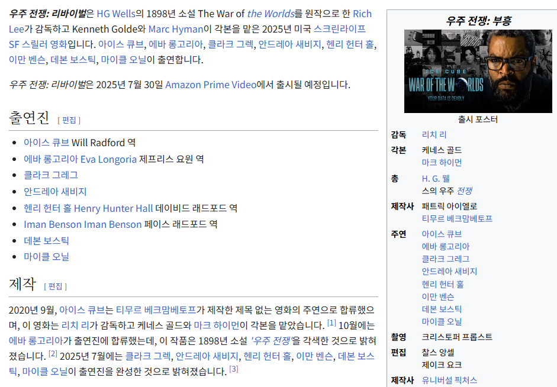Screen dimensions: 557x387
Task: Click the 편집 link beside 출연진 heading
Action: tap(69, 120)
